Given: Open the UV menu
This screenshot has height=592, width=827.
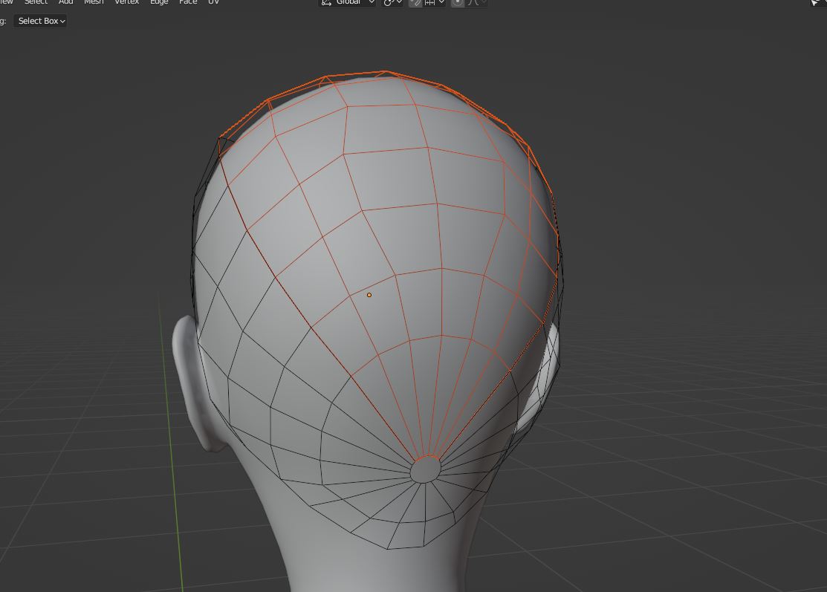Looking at the screenshot, I should click(213, 2).
